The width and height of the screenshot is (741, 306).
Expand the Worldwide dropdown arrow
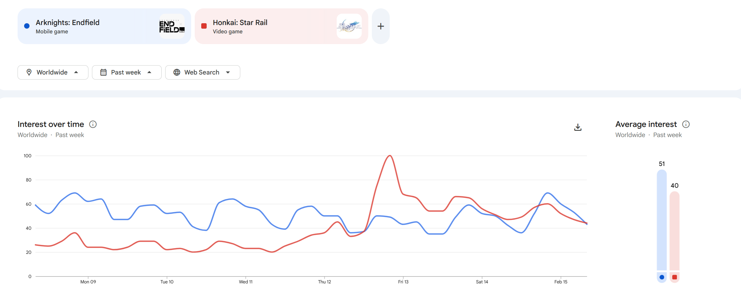pos(76,72)
